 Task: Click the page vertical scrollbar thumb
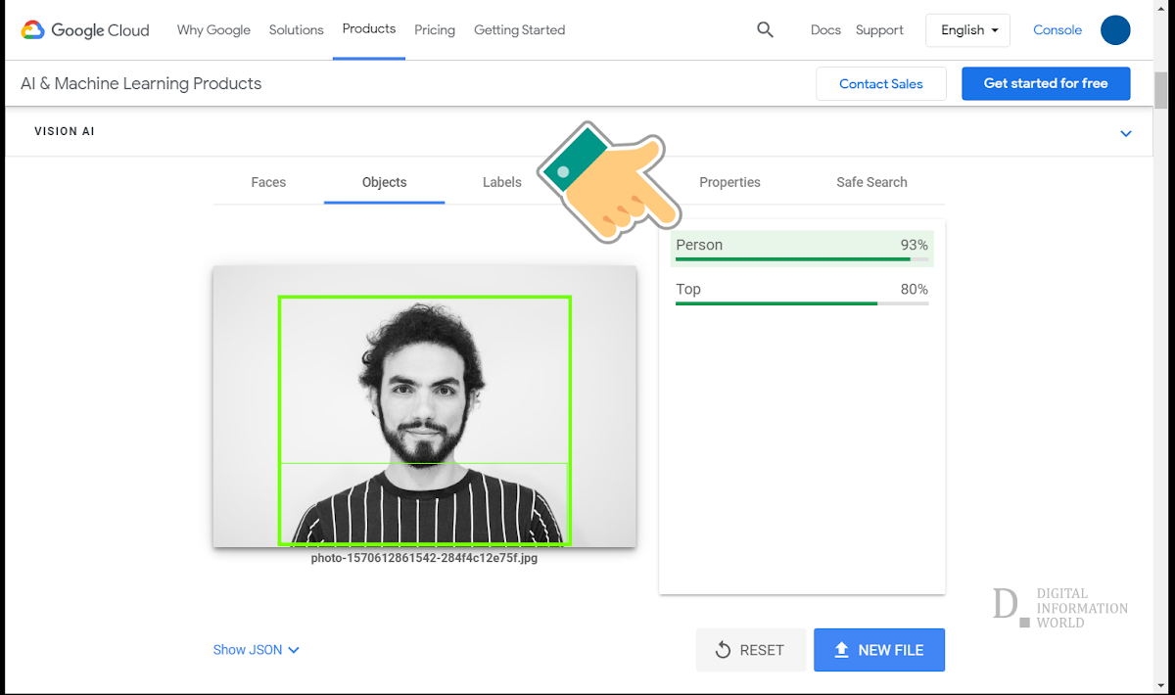(x=1161, y=90)
